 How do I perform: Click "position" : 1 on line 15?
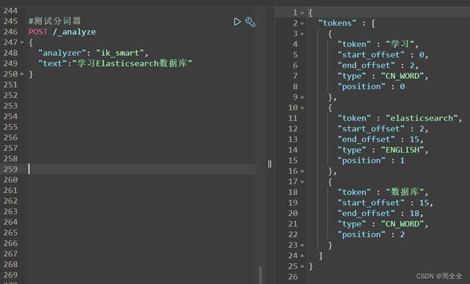coord(371,161)
